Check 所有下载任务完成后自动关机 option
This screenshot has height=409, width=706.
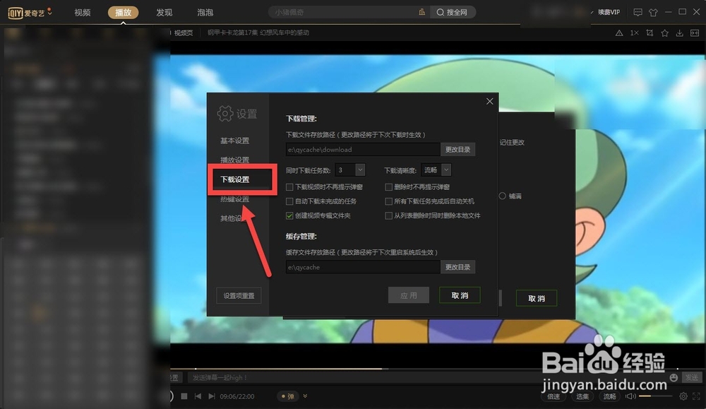click(389, 201)
